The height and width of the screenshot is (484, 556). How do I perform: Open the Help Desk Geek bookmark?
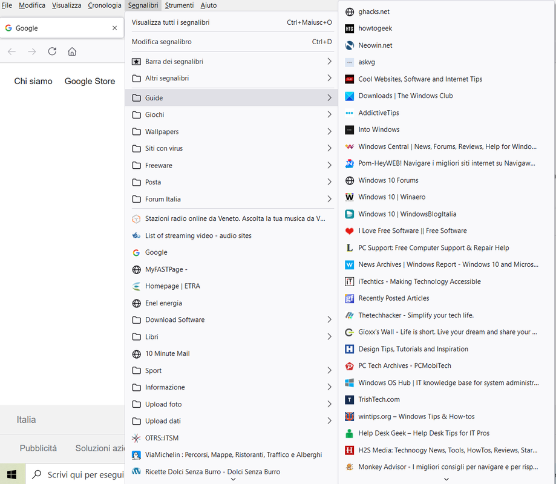coord(445,433)
